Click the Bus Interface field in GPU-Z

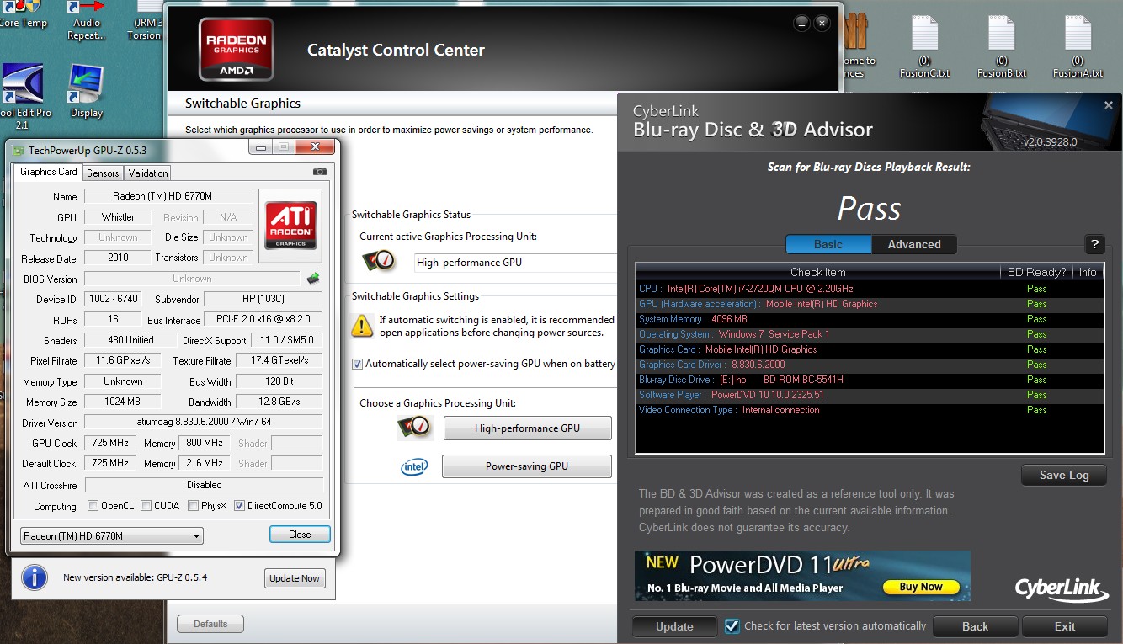[x=263, y=319]
